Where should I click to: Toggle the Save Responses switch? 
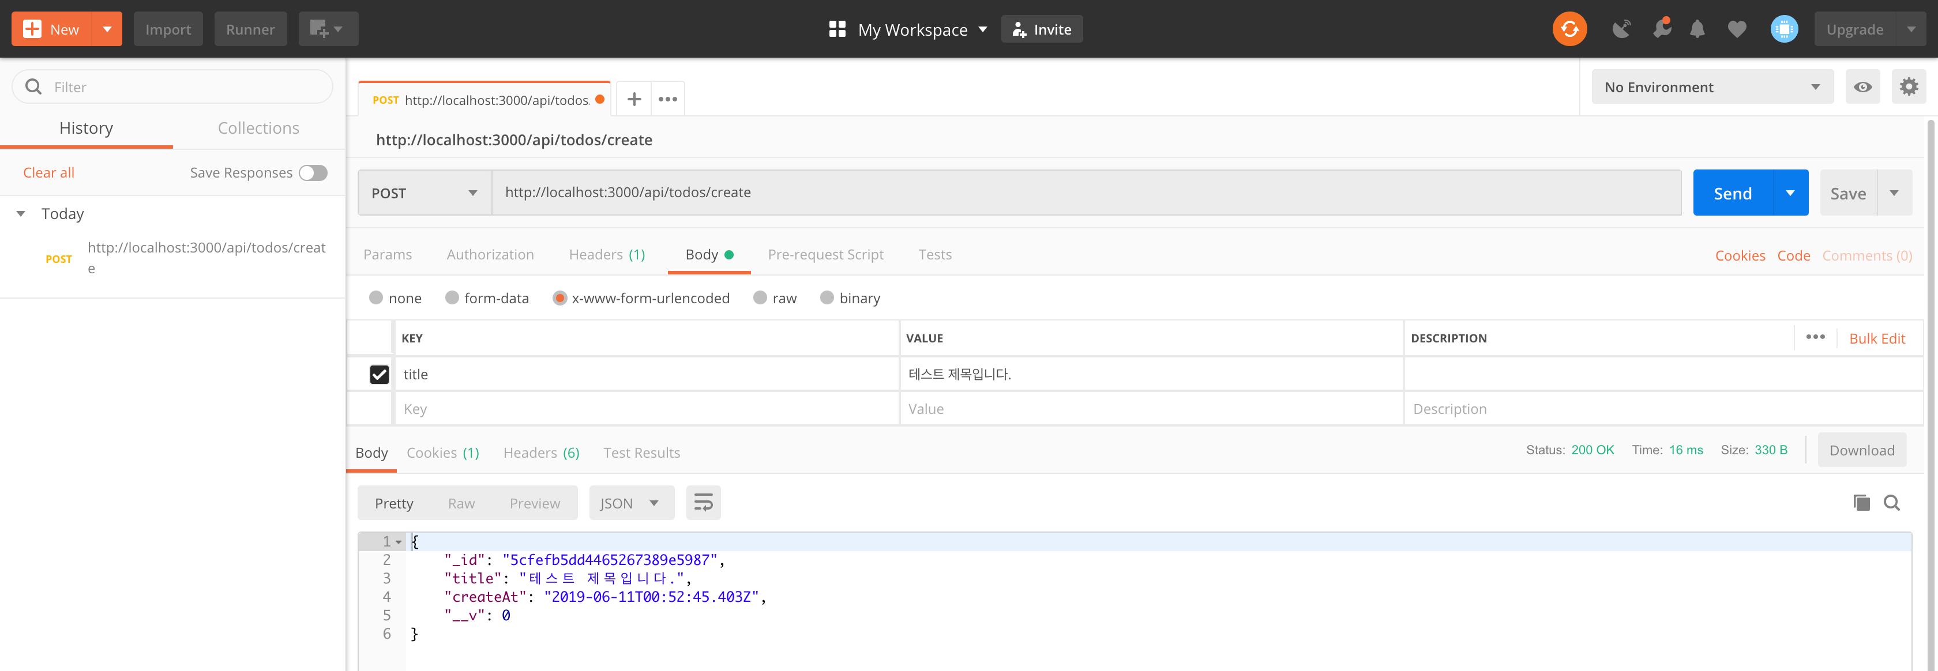(x=313, y=173)
